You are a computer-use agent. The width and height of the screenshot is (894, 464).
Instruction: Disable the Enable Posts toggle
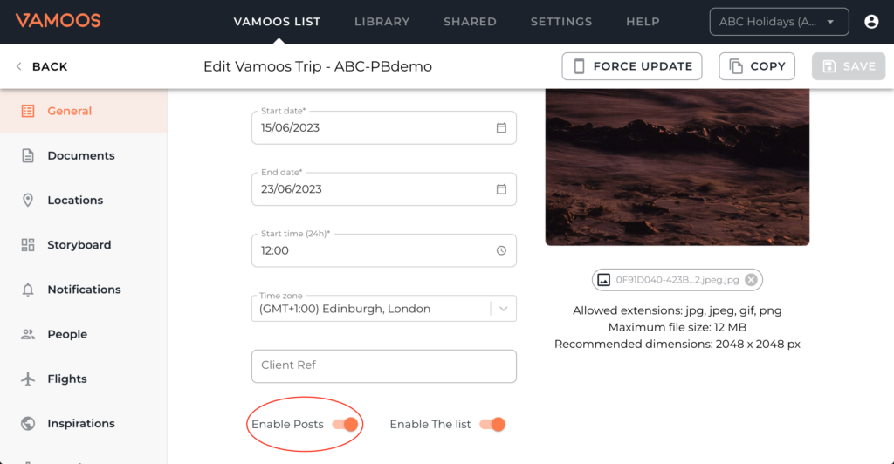pyautogui.click(x=346, y=424)
